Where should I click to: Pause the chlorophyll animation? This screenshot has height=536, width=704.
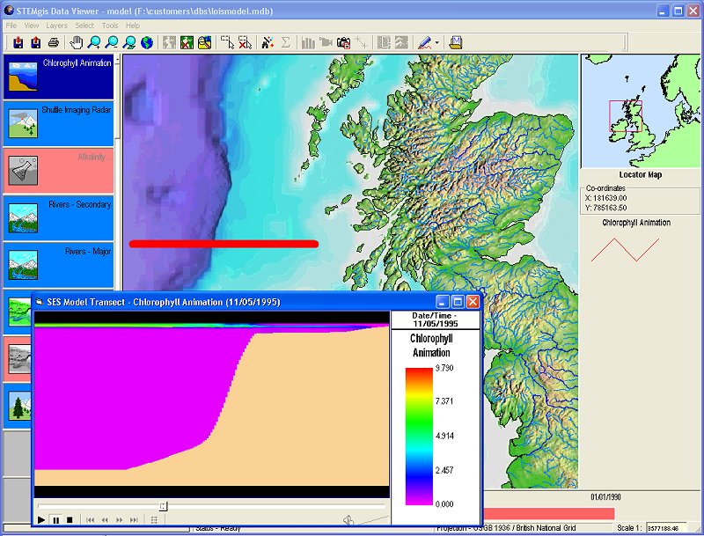(55, 520)
